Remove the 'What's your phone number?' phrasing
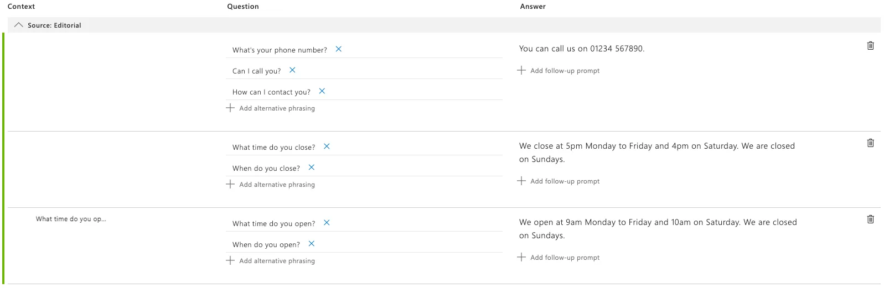 [339, 49]
